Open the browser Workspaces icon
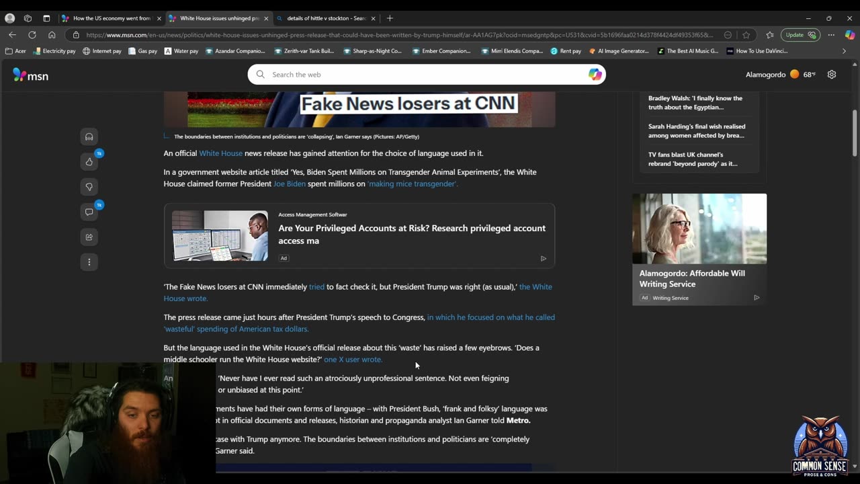Image resolution: width=860 pixels, height=484 pixels. [28, 18]
